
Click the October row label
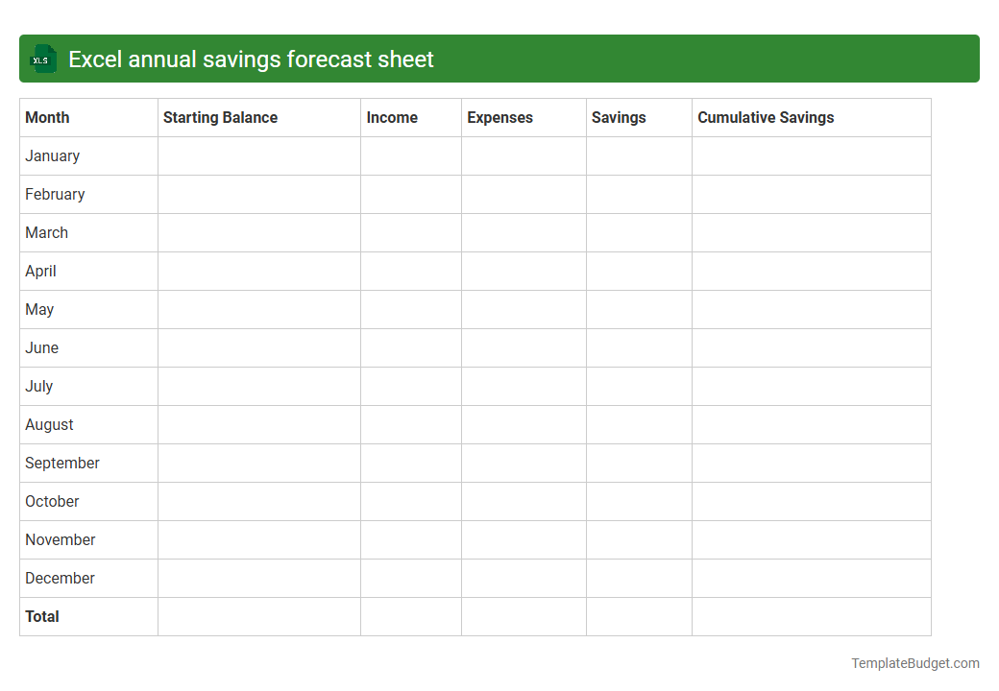coord(52,501)
